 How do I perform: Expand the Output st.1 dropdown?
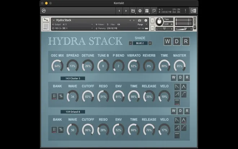coord(72,24)
